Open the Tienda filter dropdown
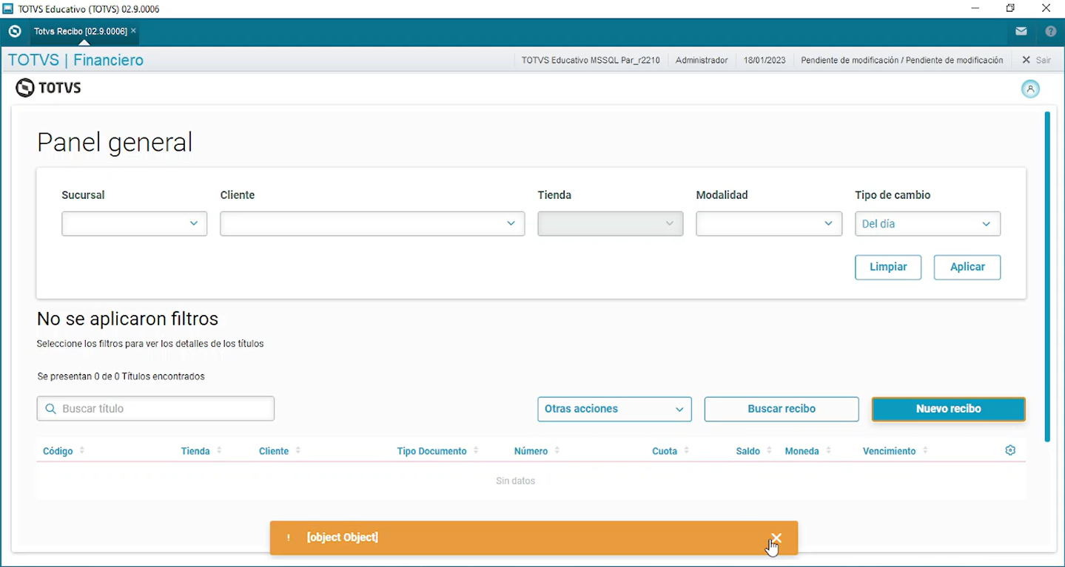Viewport: 1065px width, 567px height. click(x=610, y=224)
